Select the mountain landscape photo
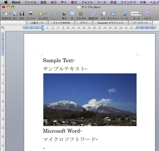 pyautogui.click(x=90, y=100)
